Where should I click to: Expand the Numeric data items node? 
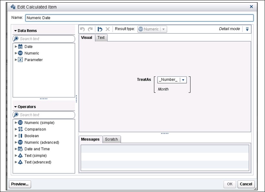point(16,53)
